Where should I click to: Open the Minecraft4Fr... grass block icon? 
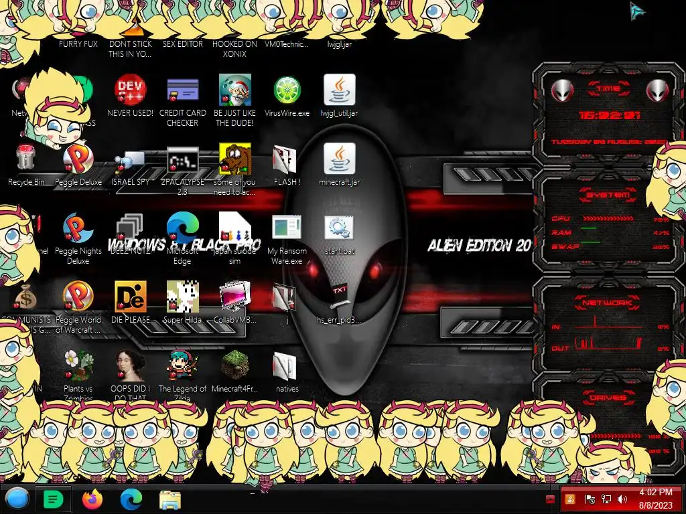click(x=235, y=365)
